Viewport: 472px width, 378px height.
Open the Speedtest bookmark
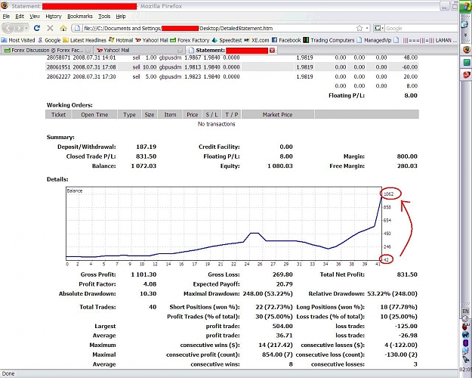click(x=227, y=40)
